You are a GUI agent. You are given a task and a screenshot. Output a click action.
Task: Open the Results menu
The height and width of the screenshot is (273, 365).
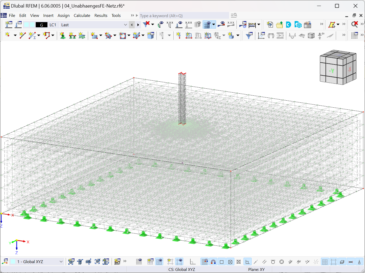click(101, 15)
